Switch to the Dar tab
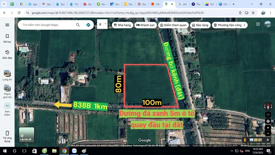 click(128, 4)
